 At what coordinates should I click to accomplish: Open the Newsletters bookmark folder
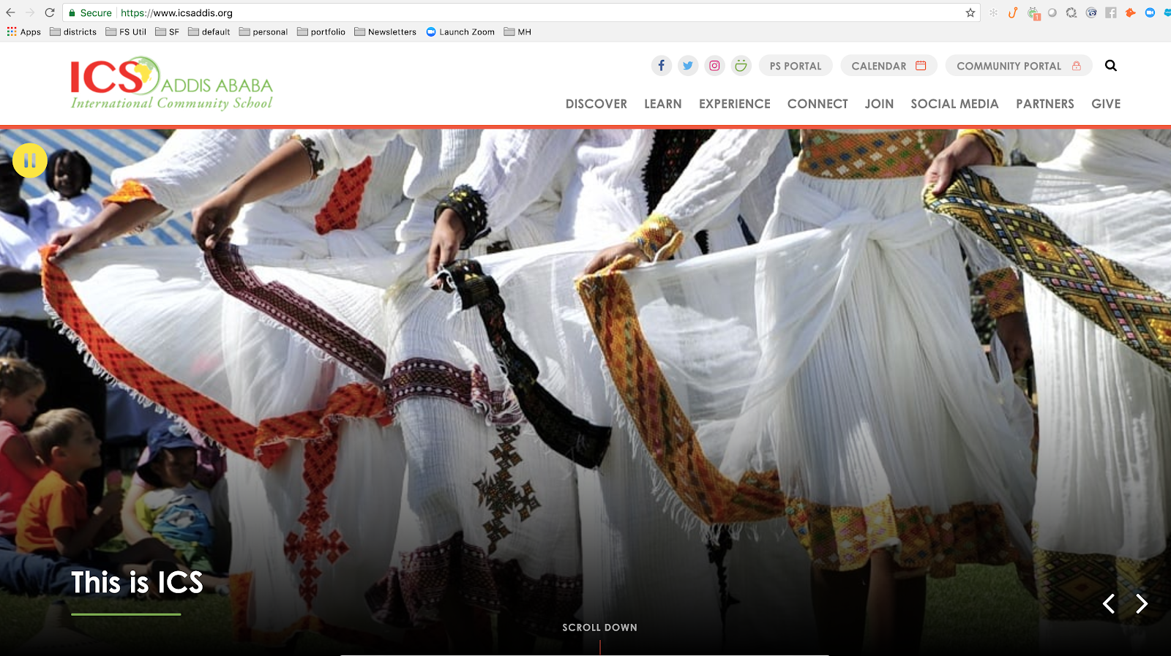386,31
